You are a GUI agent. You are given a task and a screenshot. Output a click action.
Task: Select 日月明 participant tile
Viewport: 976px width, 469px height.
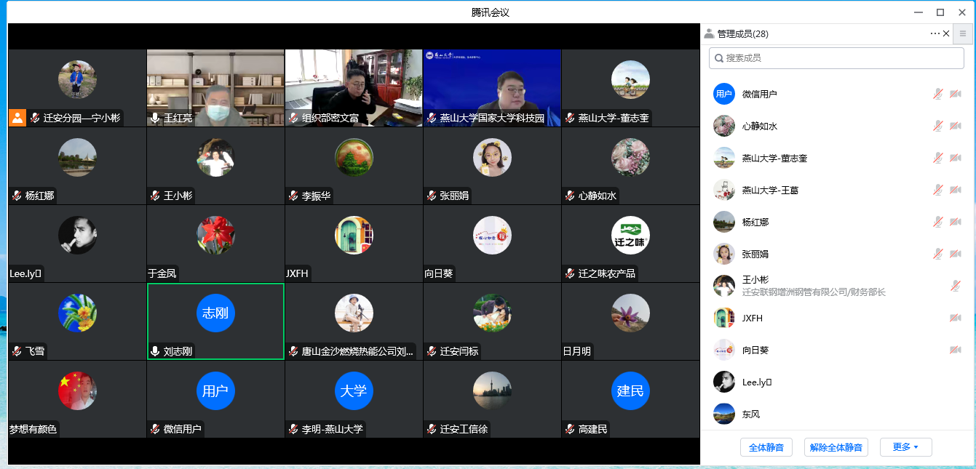pos(630,321)
